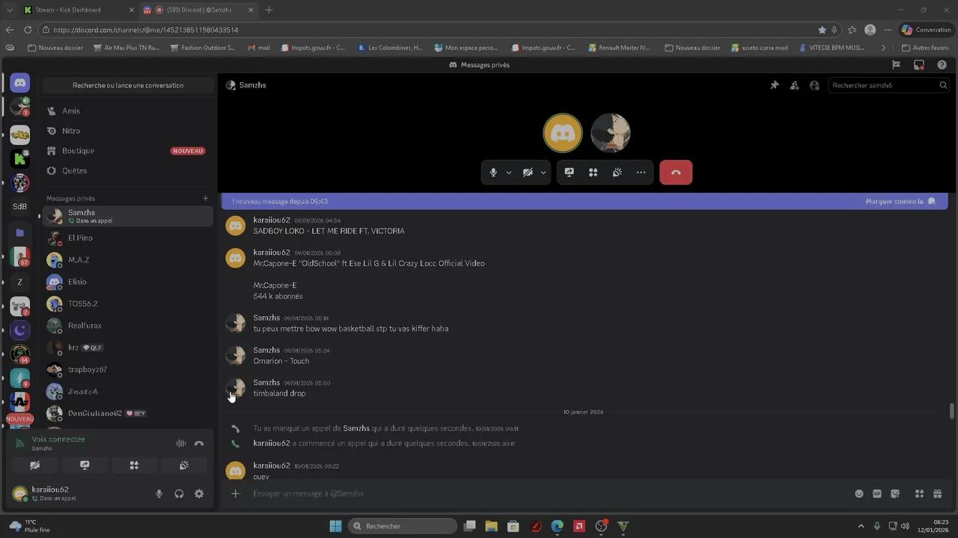Toggle noise suppression in voice panel

pos(181,443)
